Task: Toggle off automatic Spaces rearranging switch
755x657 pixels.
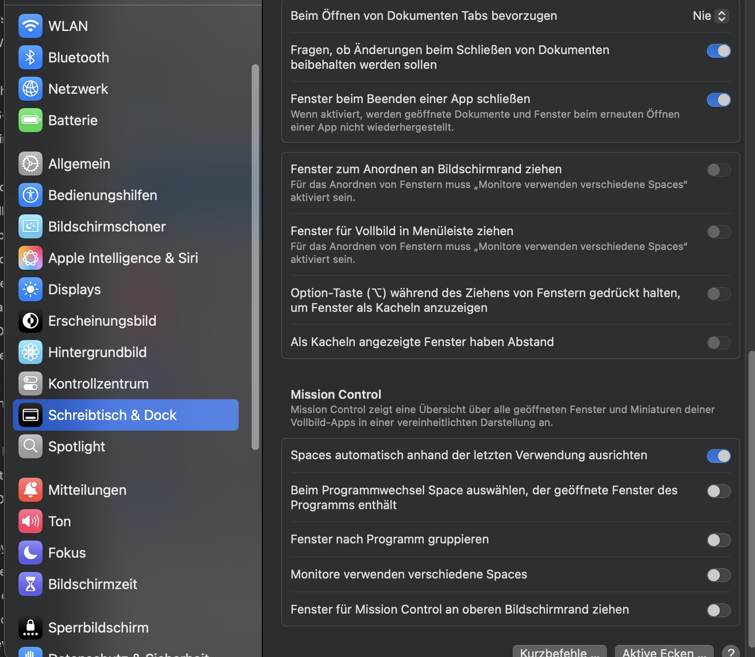Action: 718,456
